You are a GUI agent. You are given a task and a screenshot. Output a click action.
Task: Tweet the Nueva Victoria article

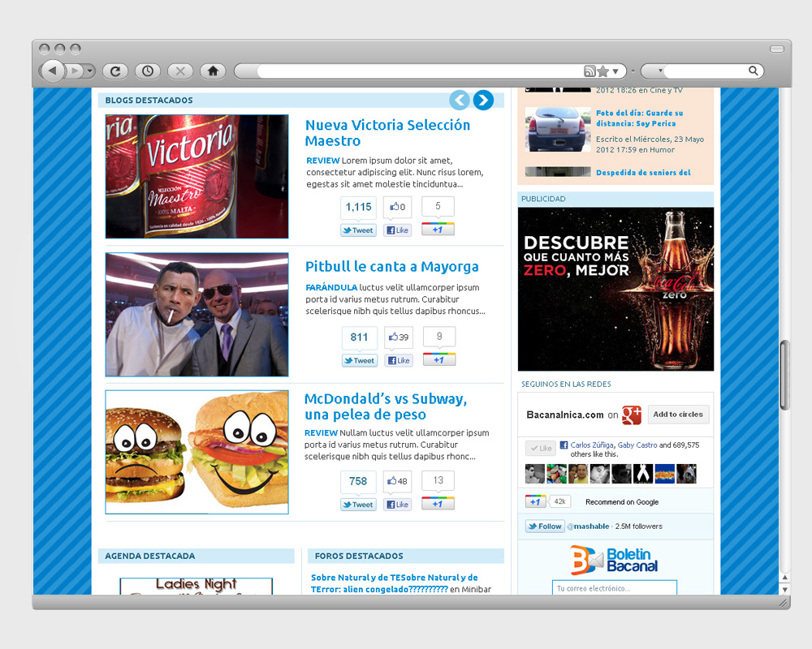[358, 230]
